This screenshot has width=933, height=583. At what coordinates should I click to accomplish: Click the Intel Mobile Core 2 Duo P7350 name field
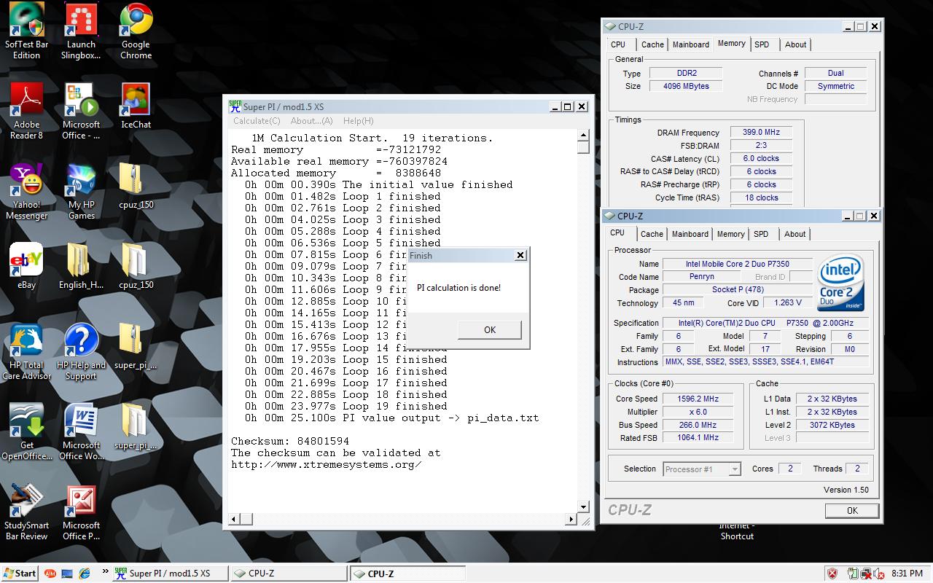[x=737, y=264]
